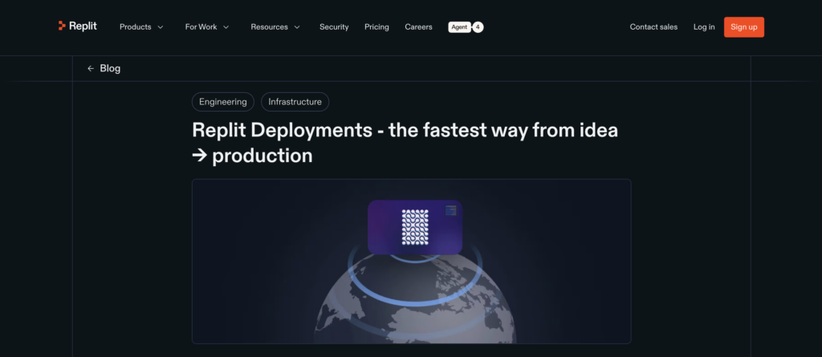
Task: Expand the For Work dropdown chevron
Action: click(x=226, y=27)
